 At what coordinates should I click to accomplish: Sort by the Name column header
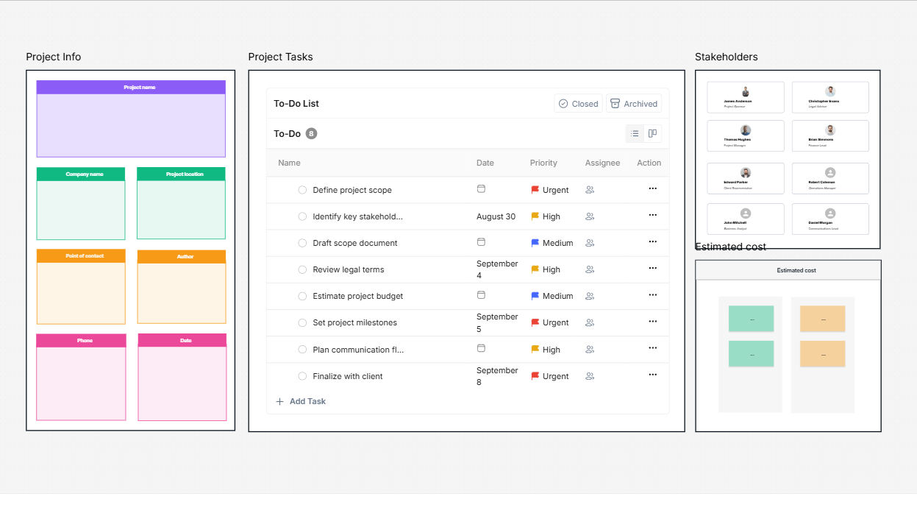point(289,163)
